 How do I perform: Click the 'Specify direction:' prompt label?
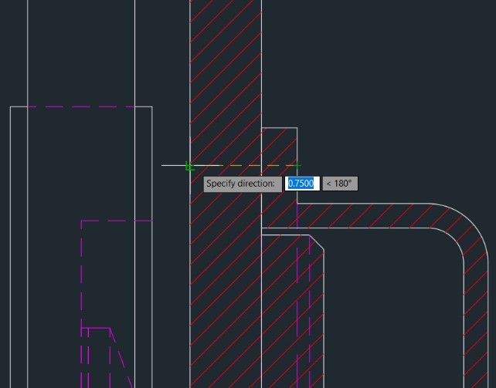243,184
